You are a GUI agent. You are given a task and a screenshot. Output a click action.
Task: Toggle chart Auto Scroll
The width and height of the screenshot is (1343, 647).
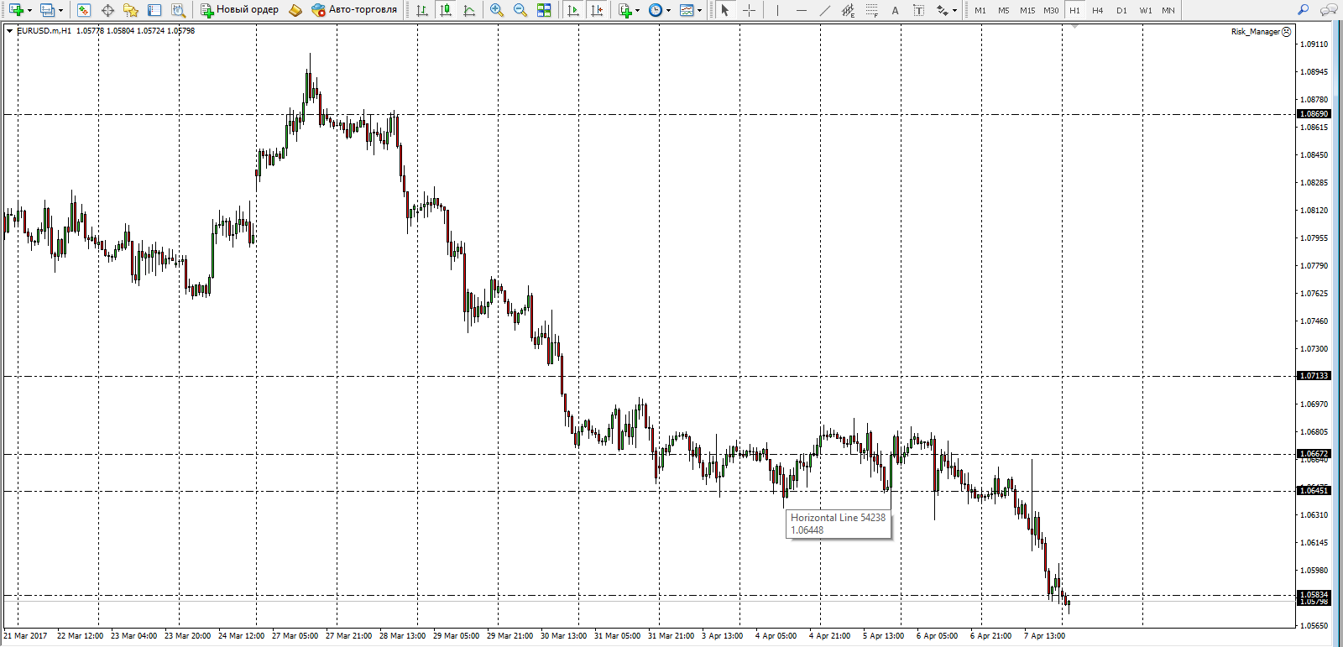tap(573, 10)
